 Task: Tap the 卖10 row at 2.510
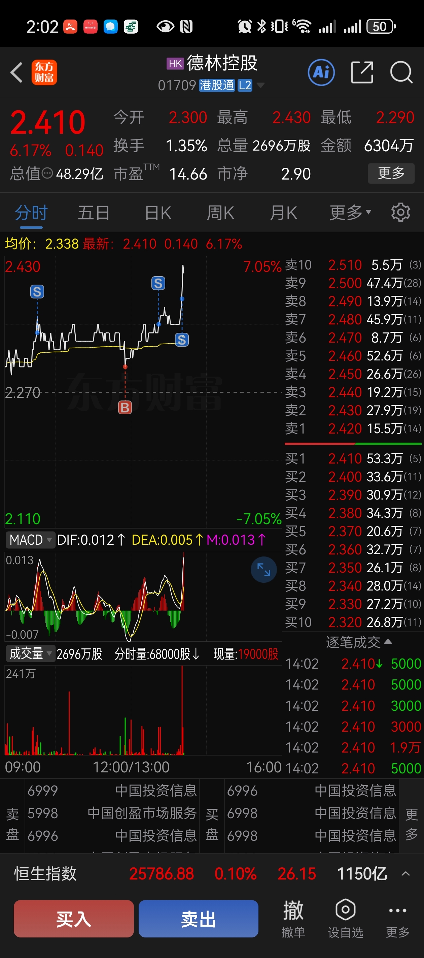pos(353,265)
